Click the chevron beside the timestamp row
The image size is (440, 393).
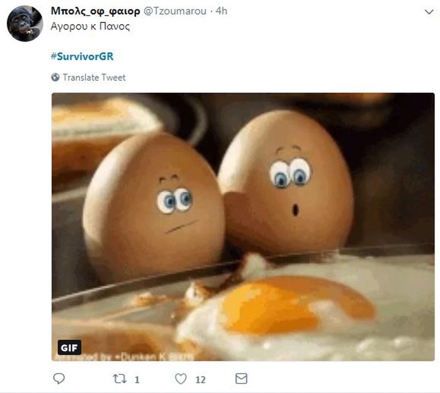(x=430, y=12)
